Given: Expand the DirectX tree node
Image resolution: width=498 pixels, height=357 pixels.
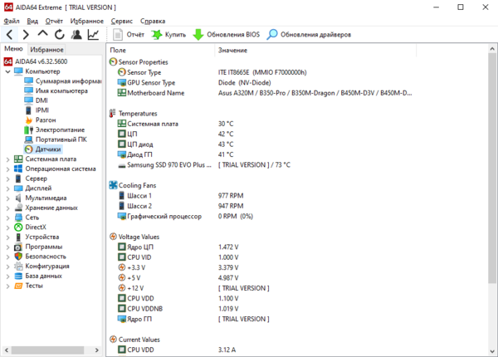Looking at the screenshot, I should click(8, 227).
